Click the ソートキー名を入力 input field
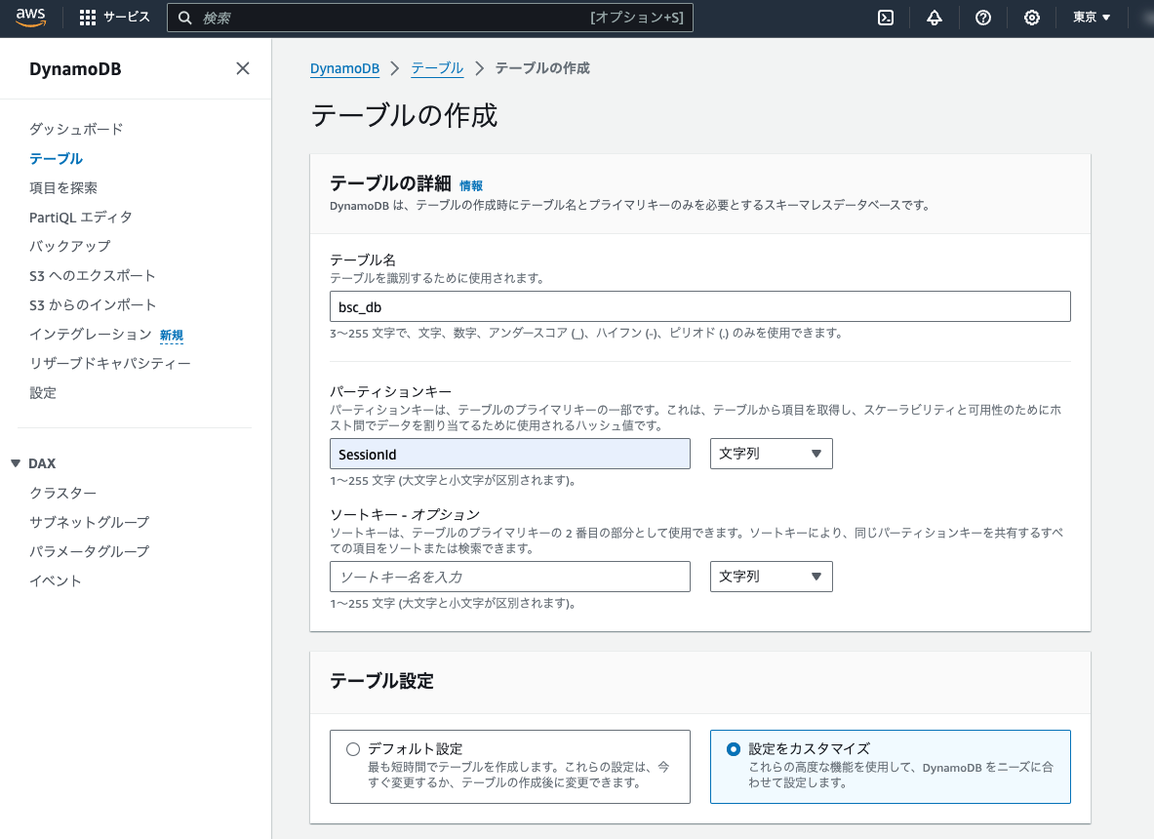Screen dimensions: 1154x839 (508, 576)
